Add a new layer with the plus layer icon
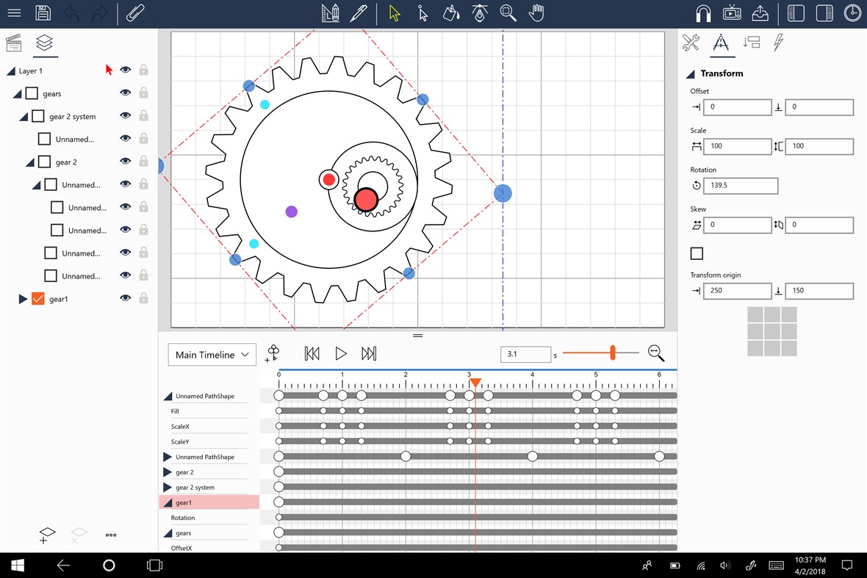The height and width of the screenshot is (578, 867). [x=46, y=535]
